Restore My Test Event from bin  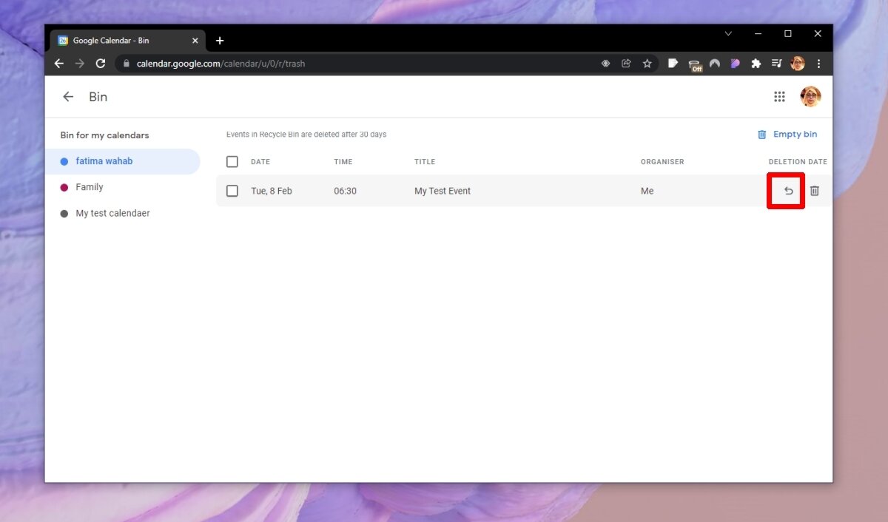click(x=788, y=191)
